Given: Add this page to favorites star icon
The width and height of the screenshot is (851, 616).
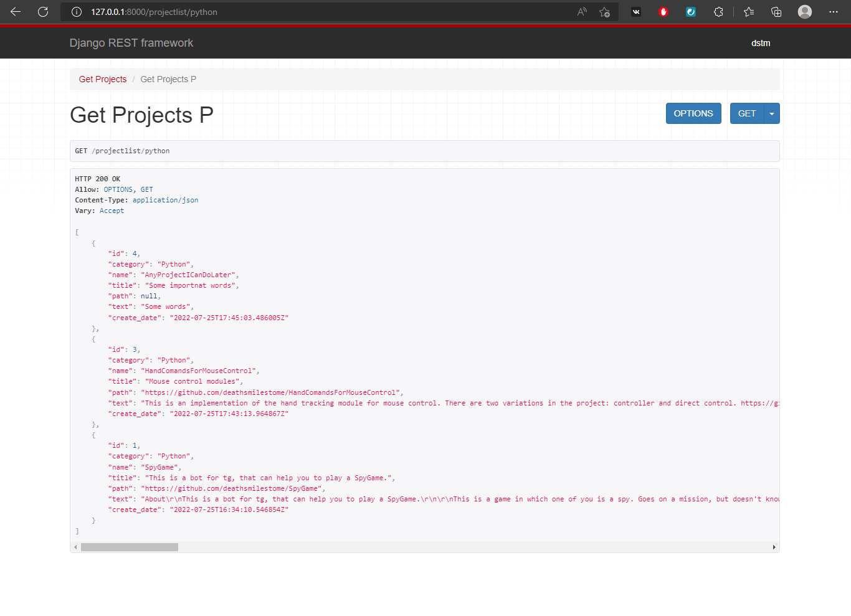Looking at the screenshot, I should [604, 12].
